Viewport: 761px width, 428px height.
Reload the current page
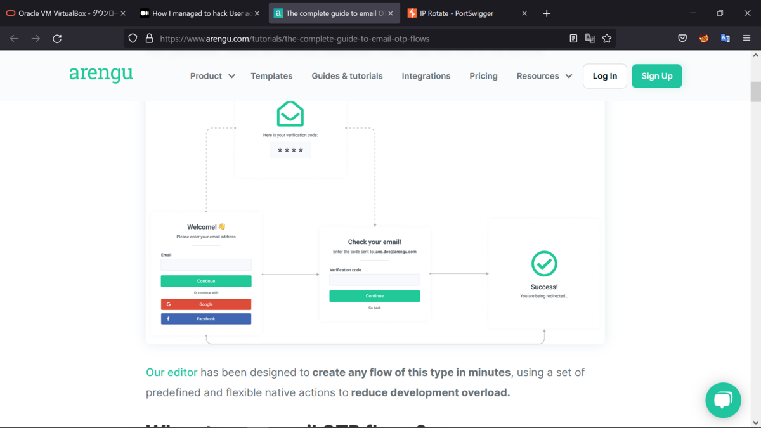(57, 39)
